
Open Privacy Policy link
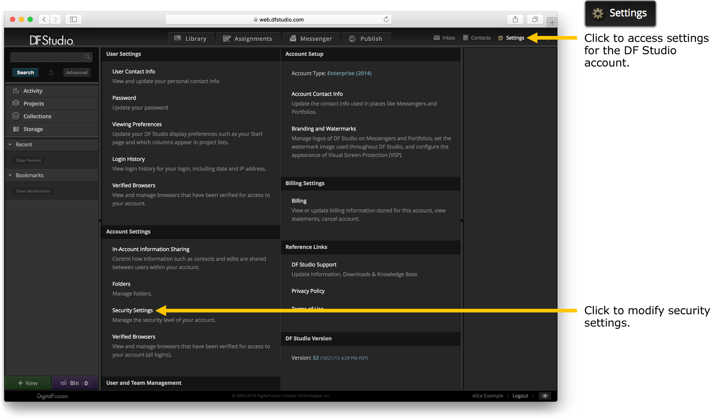click(x=308, y=291)
